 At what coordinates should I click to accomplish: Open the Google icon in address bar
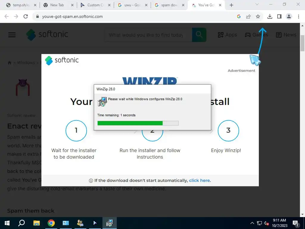tap(239, 17)
